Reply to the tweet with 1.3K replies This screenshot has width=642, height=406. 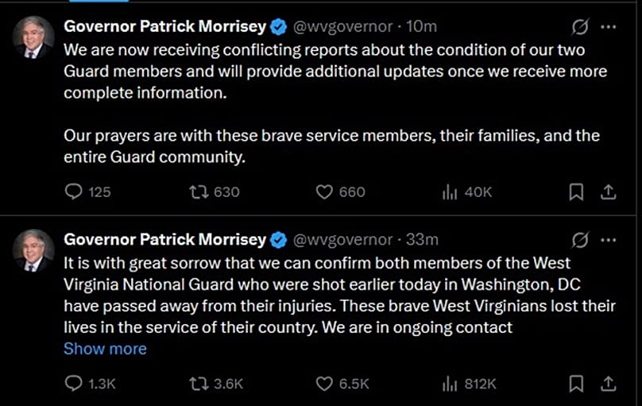point(73,384)
